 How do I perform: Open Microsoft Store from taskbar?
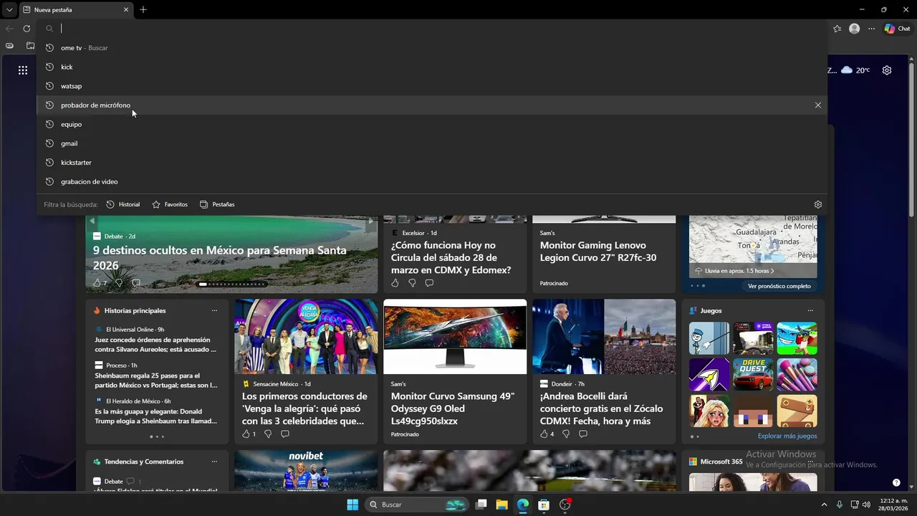click(544, 505)
